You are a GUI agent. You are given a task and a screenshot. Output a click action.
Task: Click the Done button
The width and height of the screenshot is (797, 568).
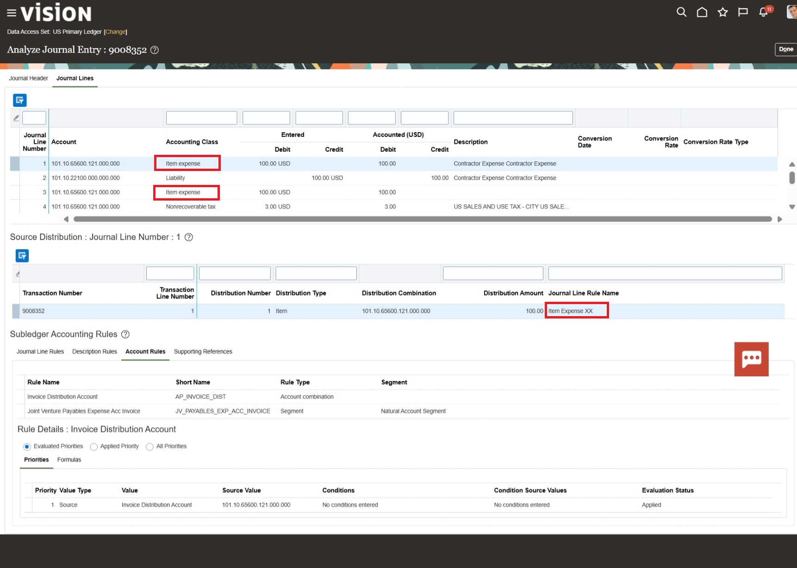tap(785, 49)
